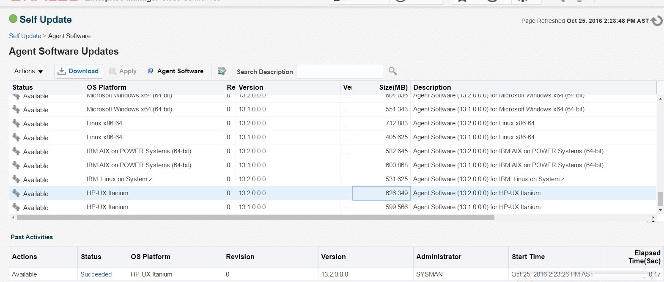664x282 pixels.
Task: Click the Apply button
Action: coord(123,71)
